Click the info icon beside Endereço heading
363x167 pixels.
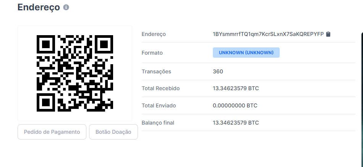[66, 8]
